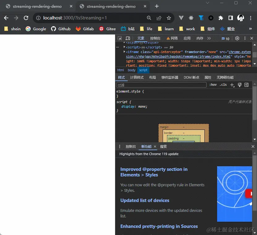The image size is (257, 235).
Task: Toggle the computed styles sidebar
Action: [x=246, y=85]
